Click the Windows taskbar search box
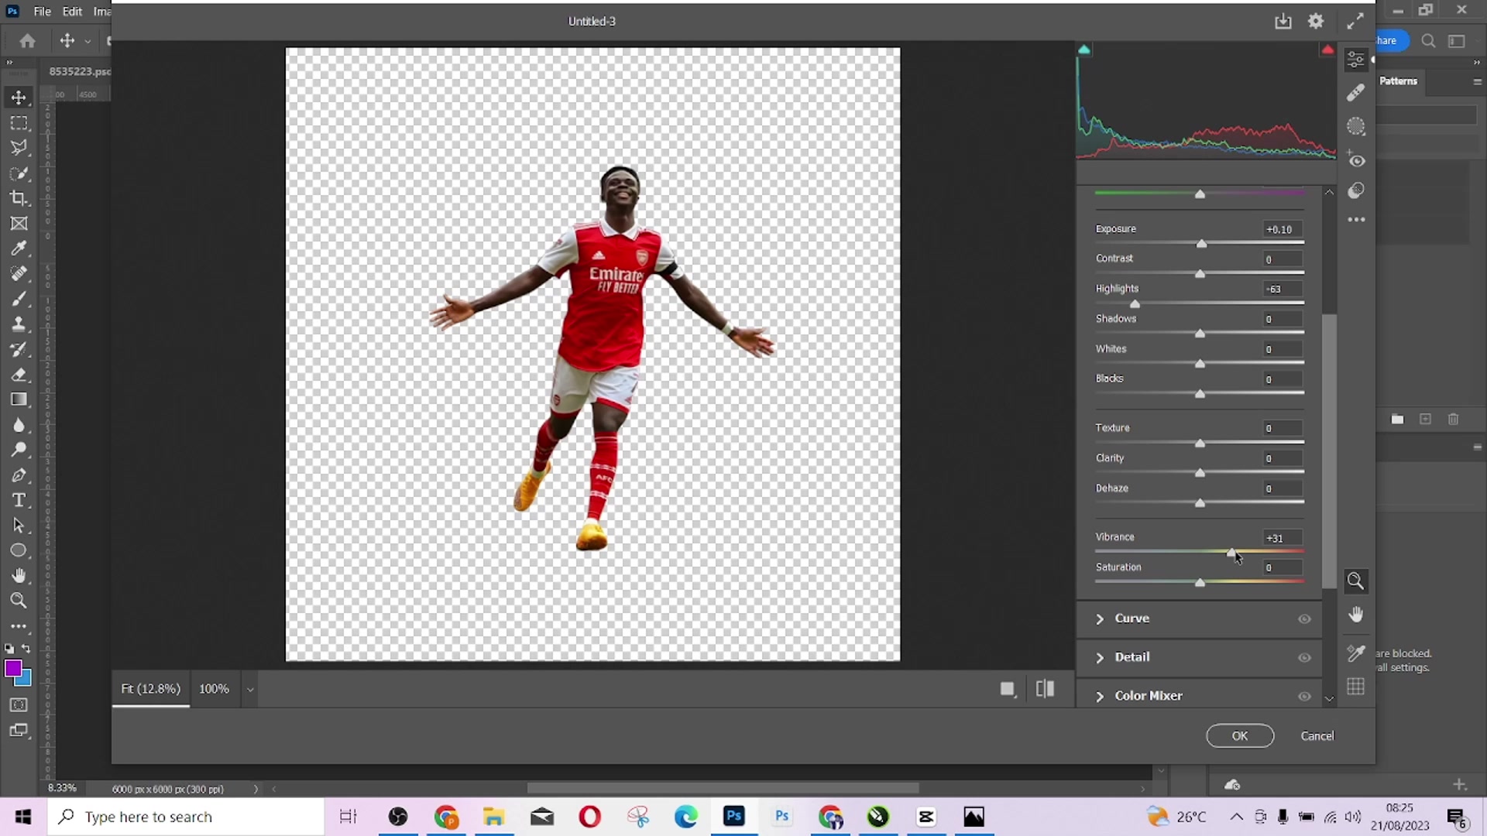The width and height of the screenshot is (1487, 836). coord(186,817)
